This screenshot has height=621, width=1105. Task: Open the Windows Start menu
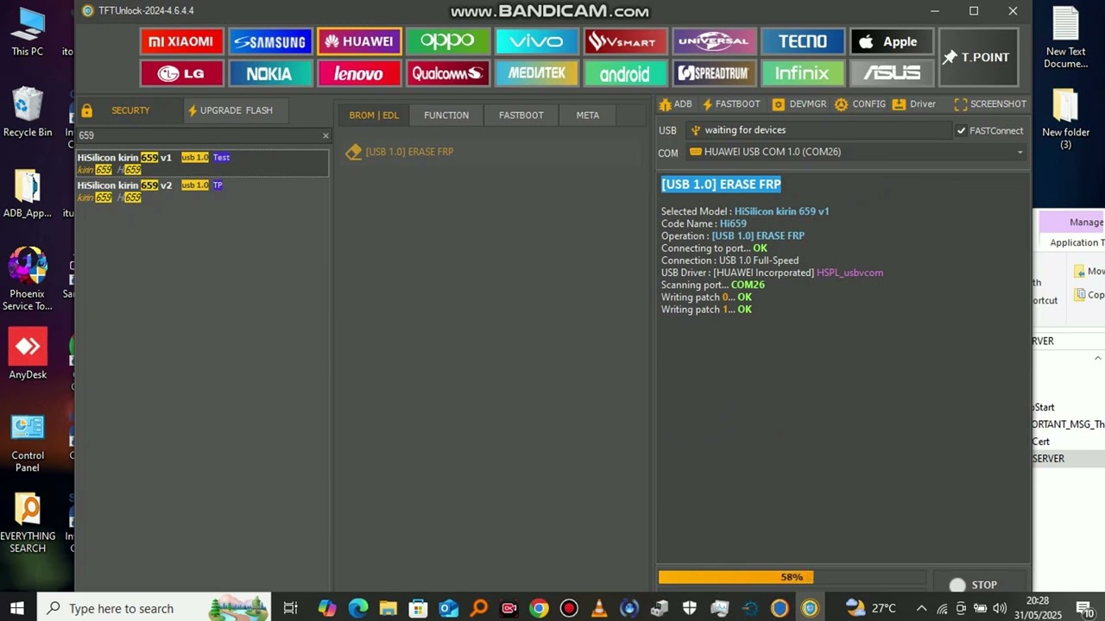(17, 608)
